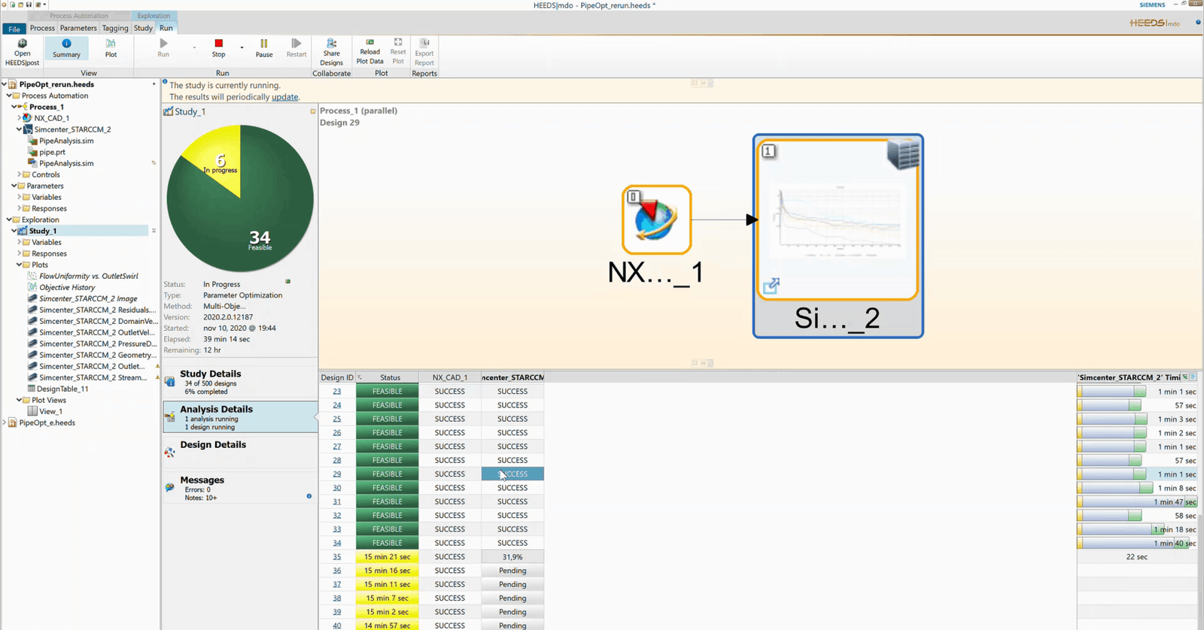
Task: Open Run button dropdown arrow
Action: (194, 48)
